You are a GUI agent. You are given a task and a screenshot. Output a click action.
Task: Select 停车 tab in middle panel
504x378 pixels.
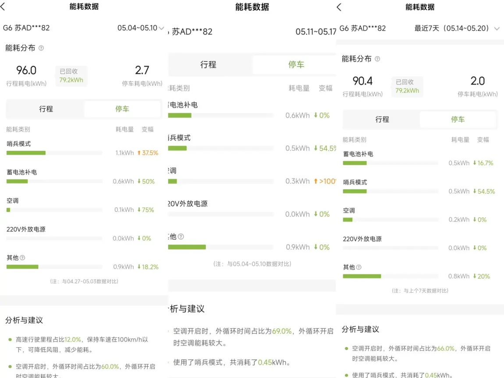(296, 65)
